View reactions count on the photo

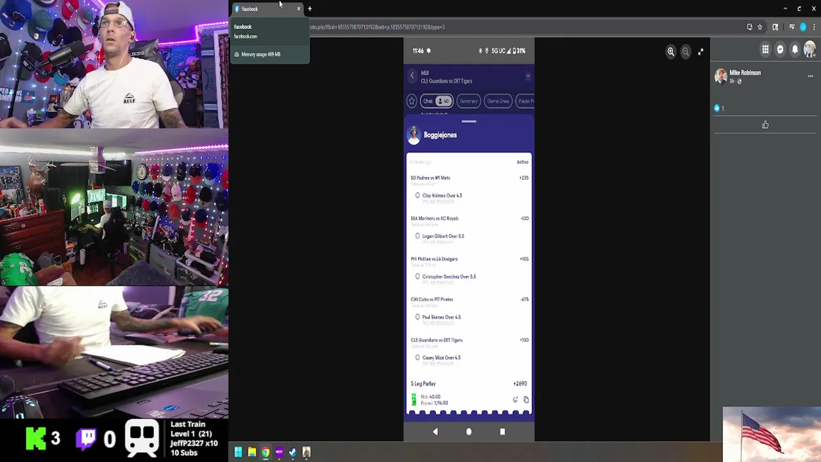[x=719, y=108]
